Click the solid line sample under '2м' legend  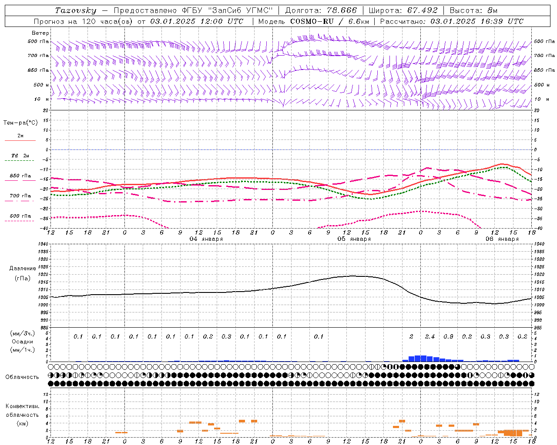point(20,140)
